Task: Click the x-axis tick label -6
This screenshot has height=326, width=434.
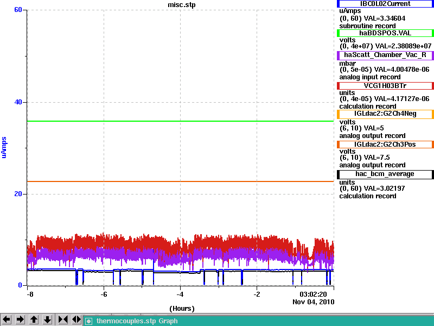Action: 104,294
